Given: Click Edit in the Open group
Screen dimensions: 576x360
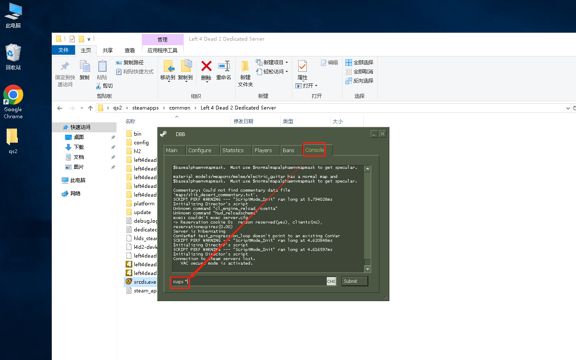Looking at the screenshot, I should pos(330,63).
